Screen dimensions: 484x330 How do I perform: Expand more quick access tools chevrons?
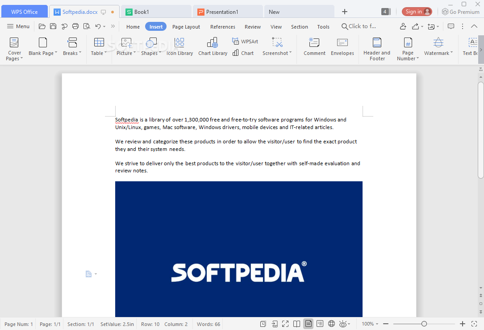coord(113,26)
